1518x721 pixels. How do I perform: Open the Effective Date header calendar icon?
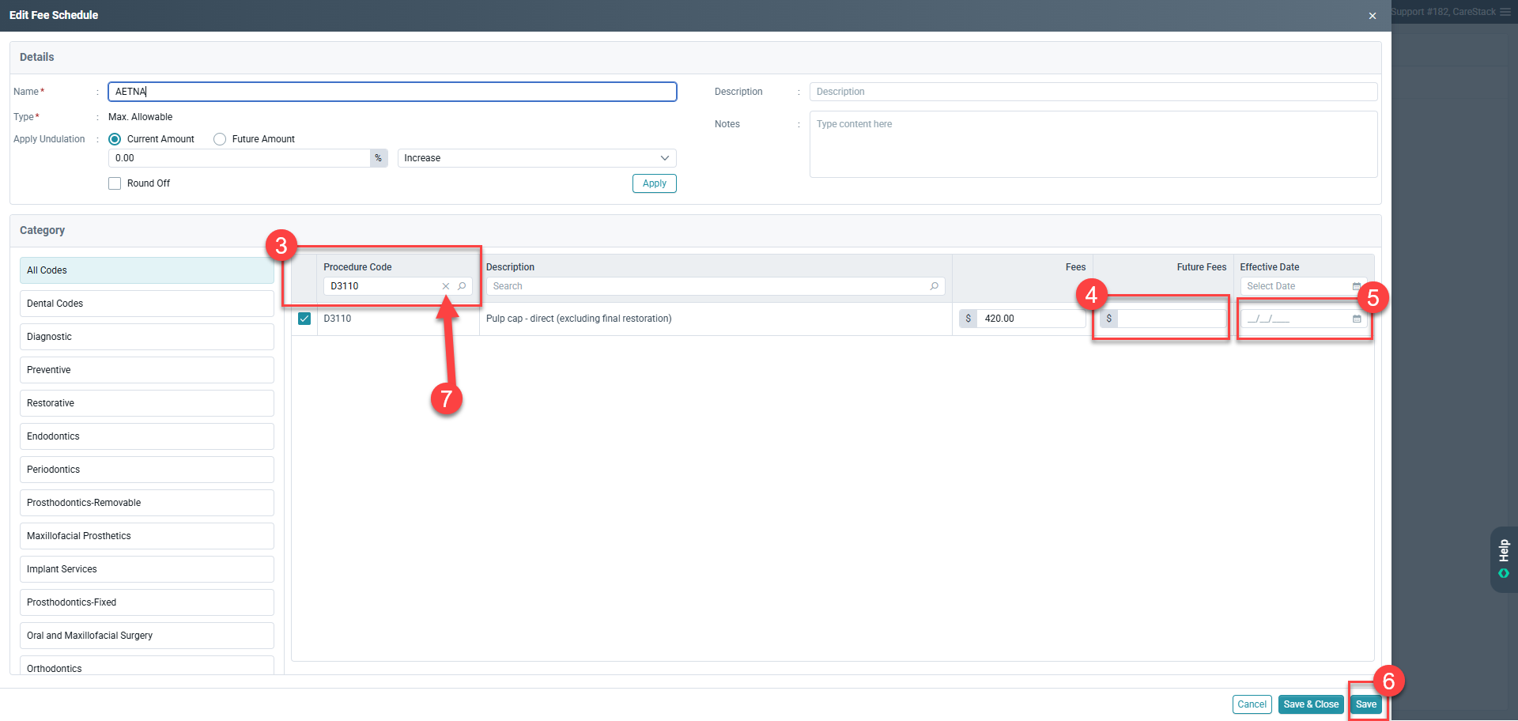tap(1357, 286)
